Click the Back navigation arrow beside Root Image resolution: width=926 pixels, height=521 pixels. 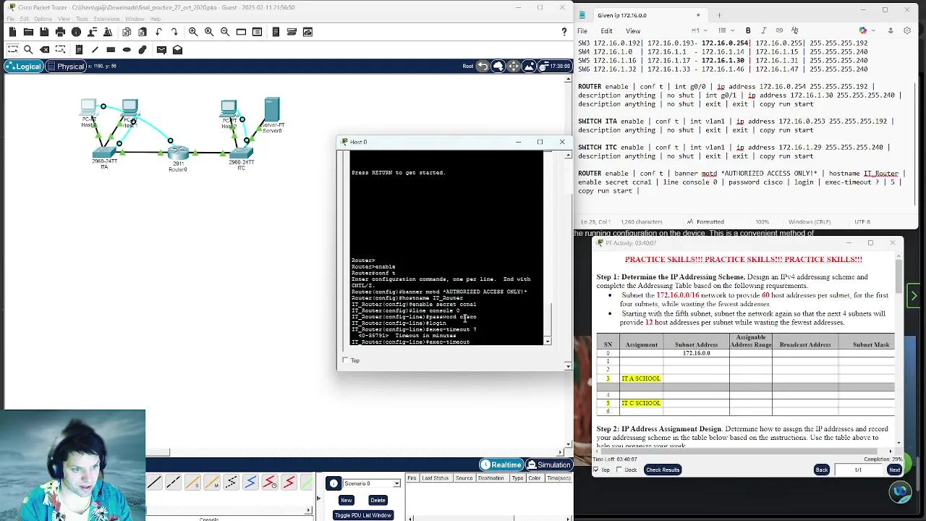[483, 67]
